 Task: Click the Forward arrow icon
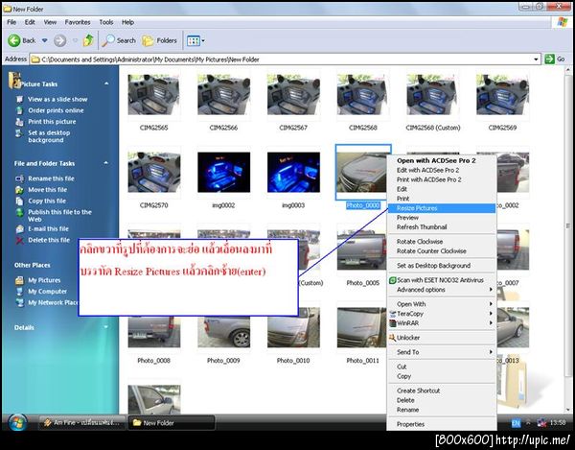click(59, 40)
